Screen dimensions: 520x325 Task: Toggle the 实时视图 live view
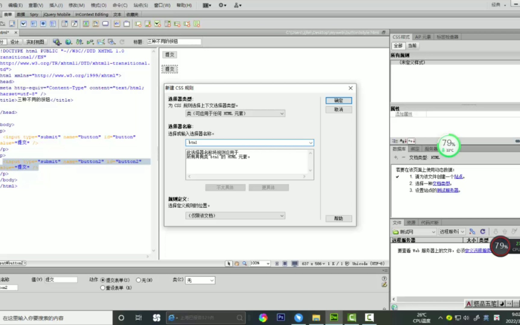35,42
